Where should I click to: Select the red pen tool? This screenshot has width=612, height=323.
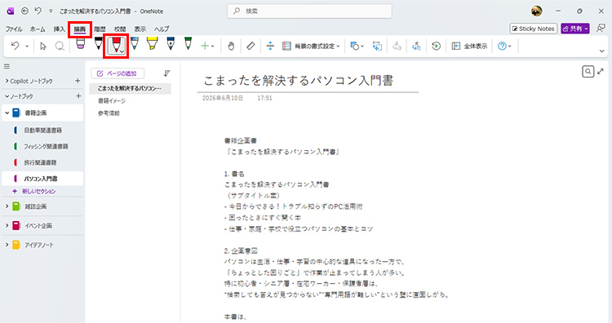click(117, 46)
